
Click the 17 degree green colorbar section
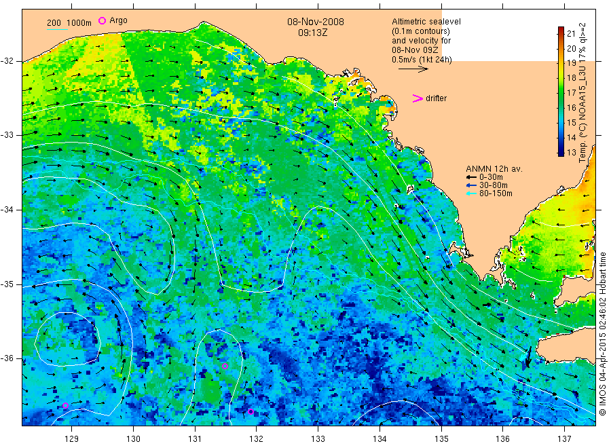click(561, 93)
